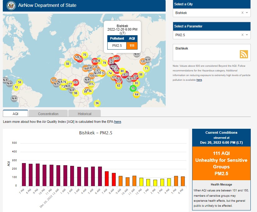Click the 7 PM bar in the chart
Screen dimensions: 257x212
[x=24, y=174]
